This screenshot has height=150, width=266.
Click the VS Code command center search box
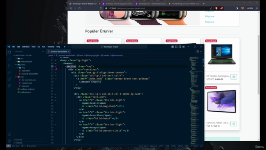coord(109,47)
